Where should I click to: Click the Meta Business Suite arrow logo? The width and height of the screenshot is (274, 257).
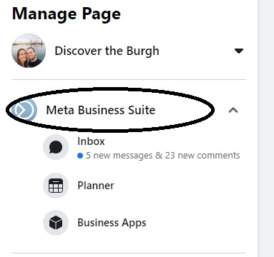[x=24, y=110]
